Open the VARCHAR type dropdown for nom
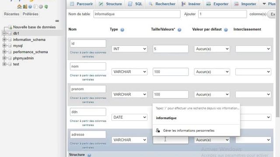 [129, 72]
